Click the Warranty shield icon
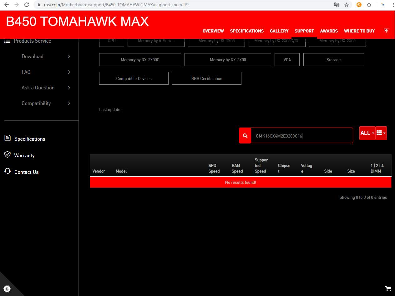Screen dimensions: 395x296 tap(8, 154)
